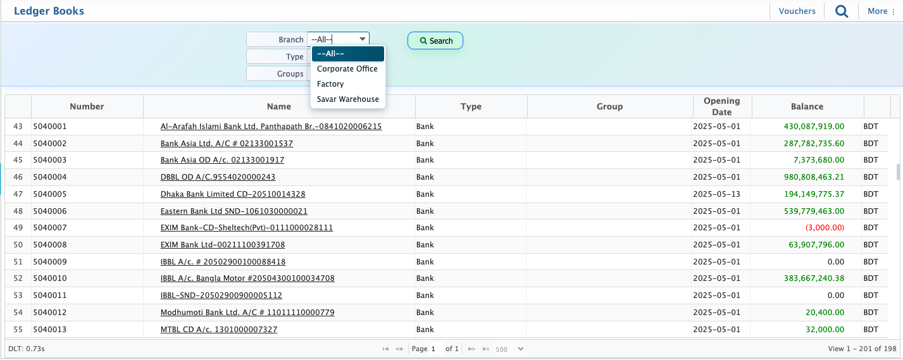Choose --All-- in the Branch list
Viewport: 903px width, 360px height.
point(347,54)
